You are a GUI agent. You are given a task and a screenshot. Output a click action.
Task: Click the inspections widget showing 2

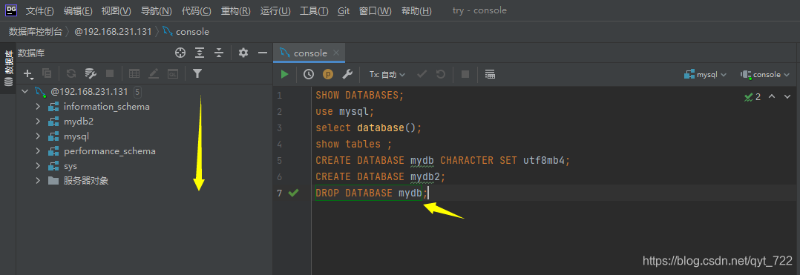(753, 97)
